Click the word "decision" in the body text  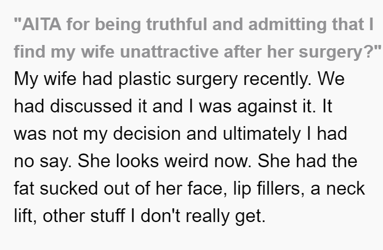[x=147, y=134]
